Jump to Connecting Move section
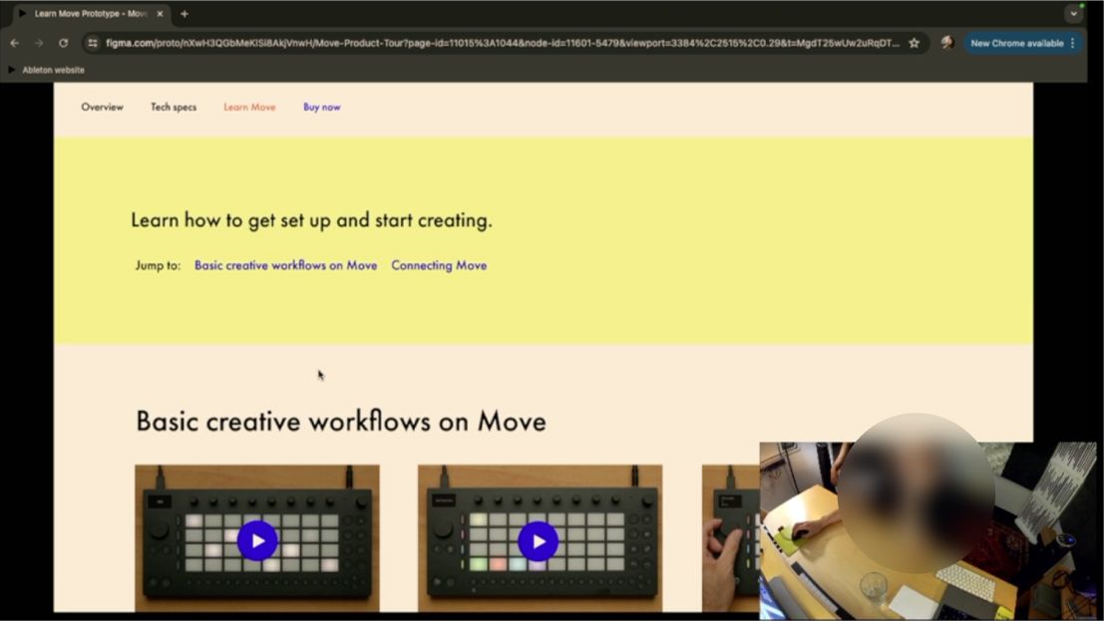1104x621 pixels. point(440,265)
